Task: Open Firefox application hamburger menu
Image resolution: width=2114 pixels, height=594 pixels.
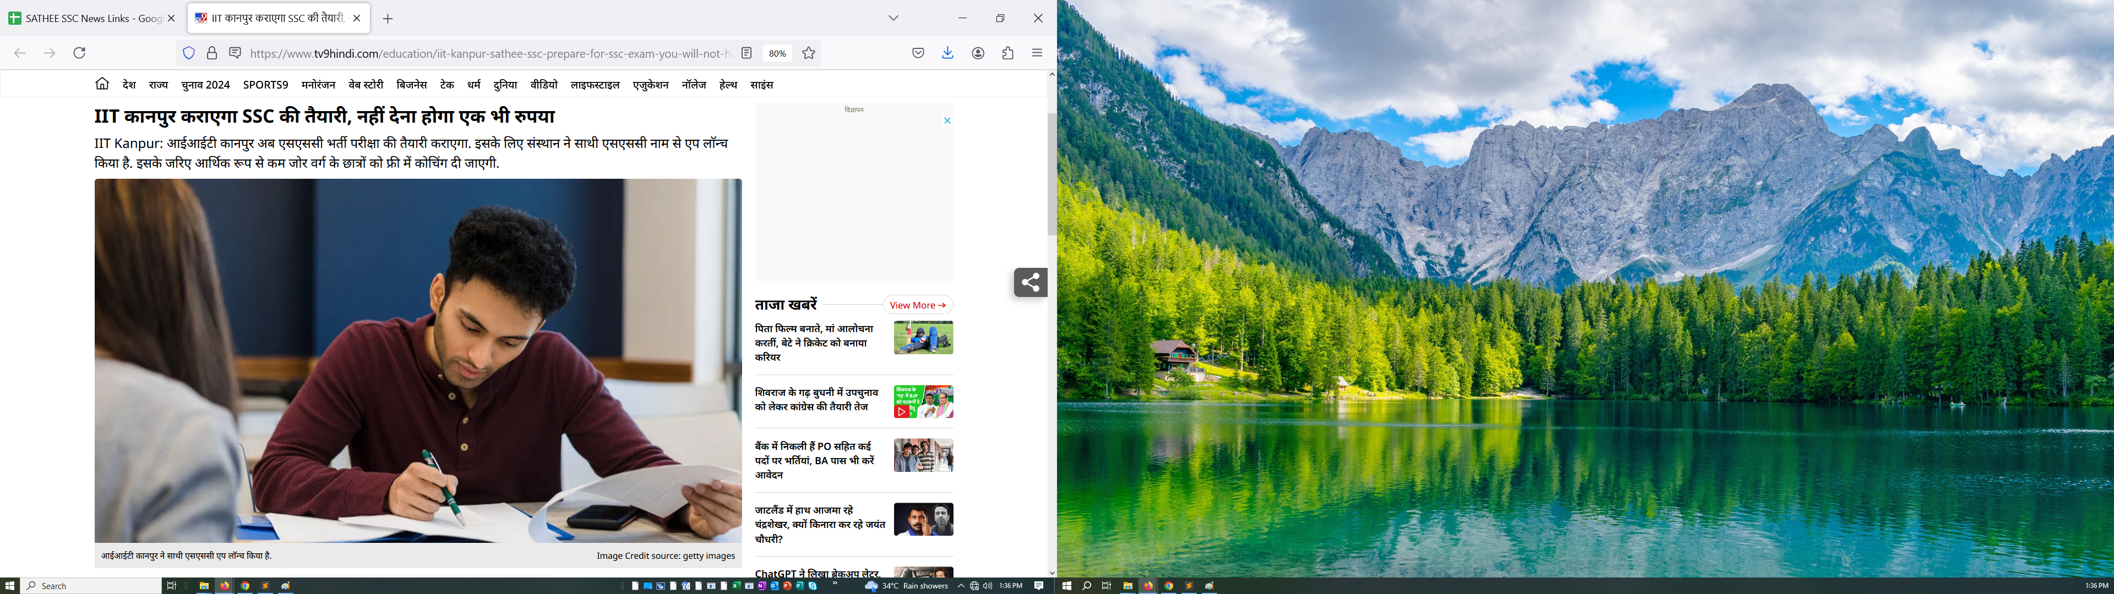Action: pyautogui.click(x=1037, y=53)
